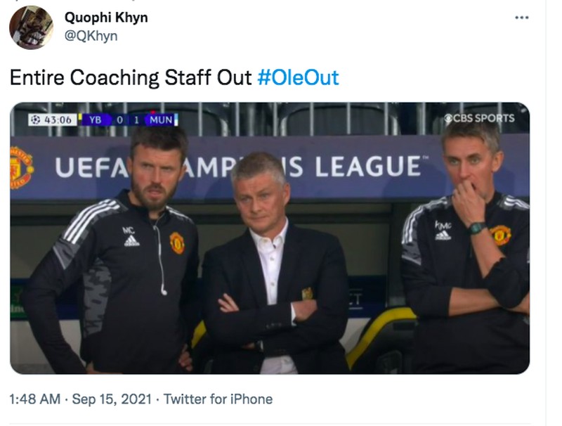Click the @QKhyn handle
Viewport: 562px width, 426px height.
91,36
